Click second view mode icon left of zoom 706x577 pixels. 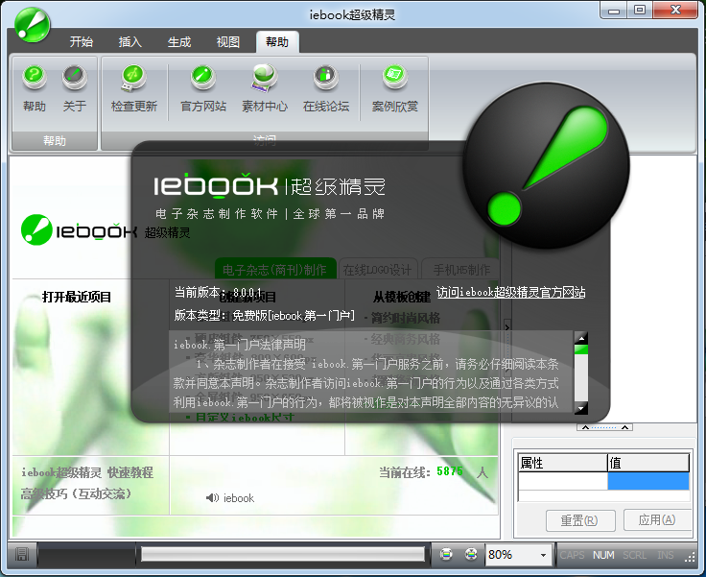tap(471, 554)
